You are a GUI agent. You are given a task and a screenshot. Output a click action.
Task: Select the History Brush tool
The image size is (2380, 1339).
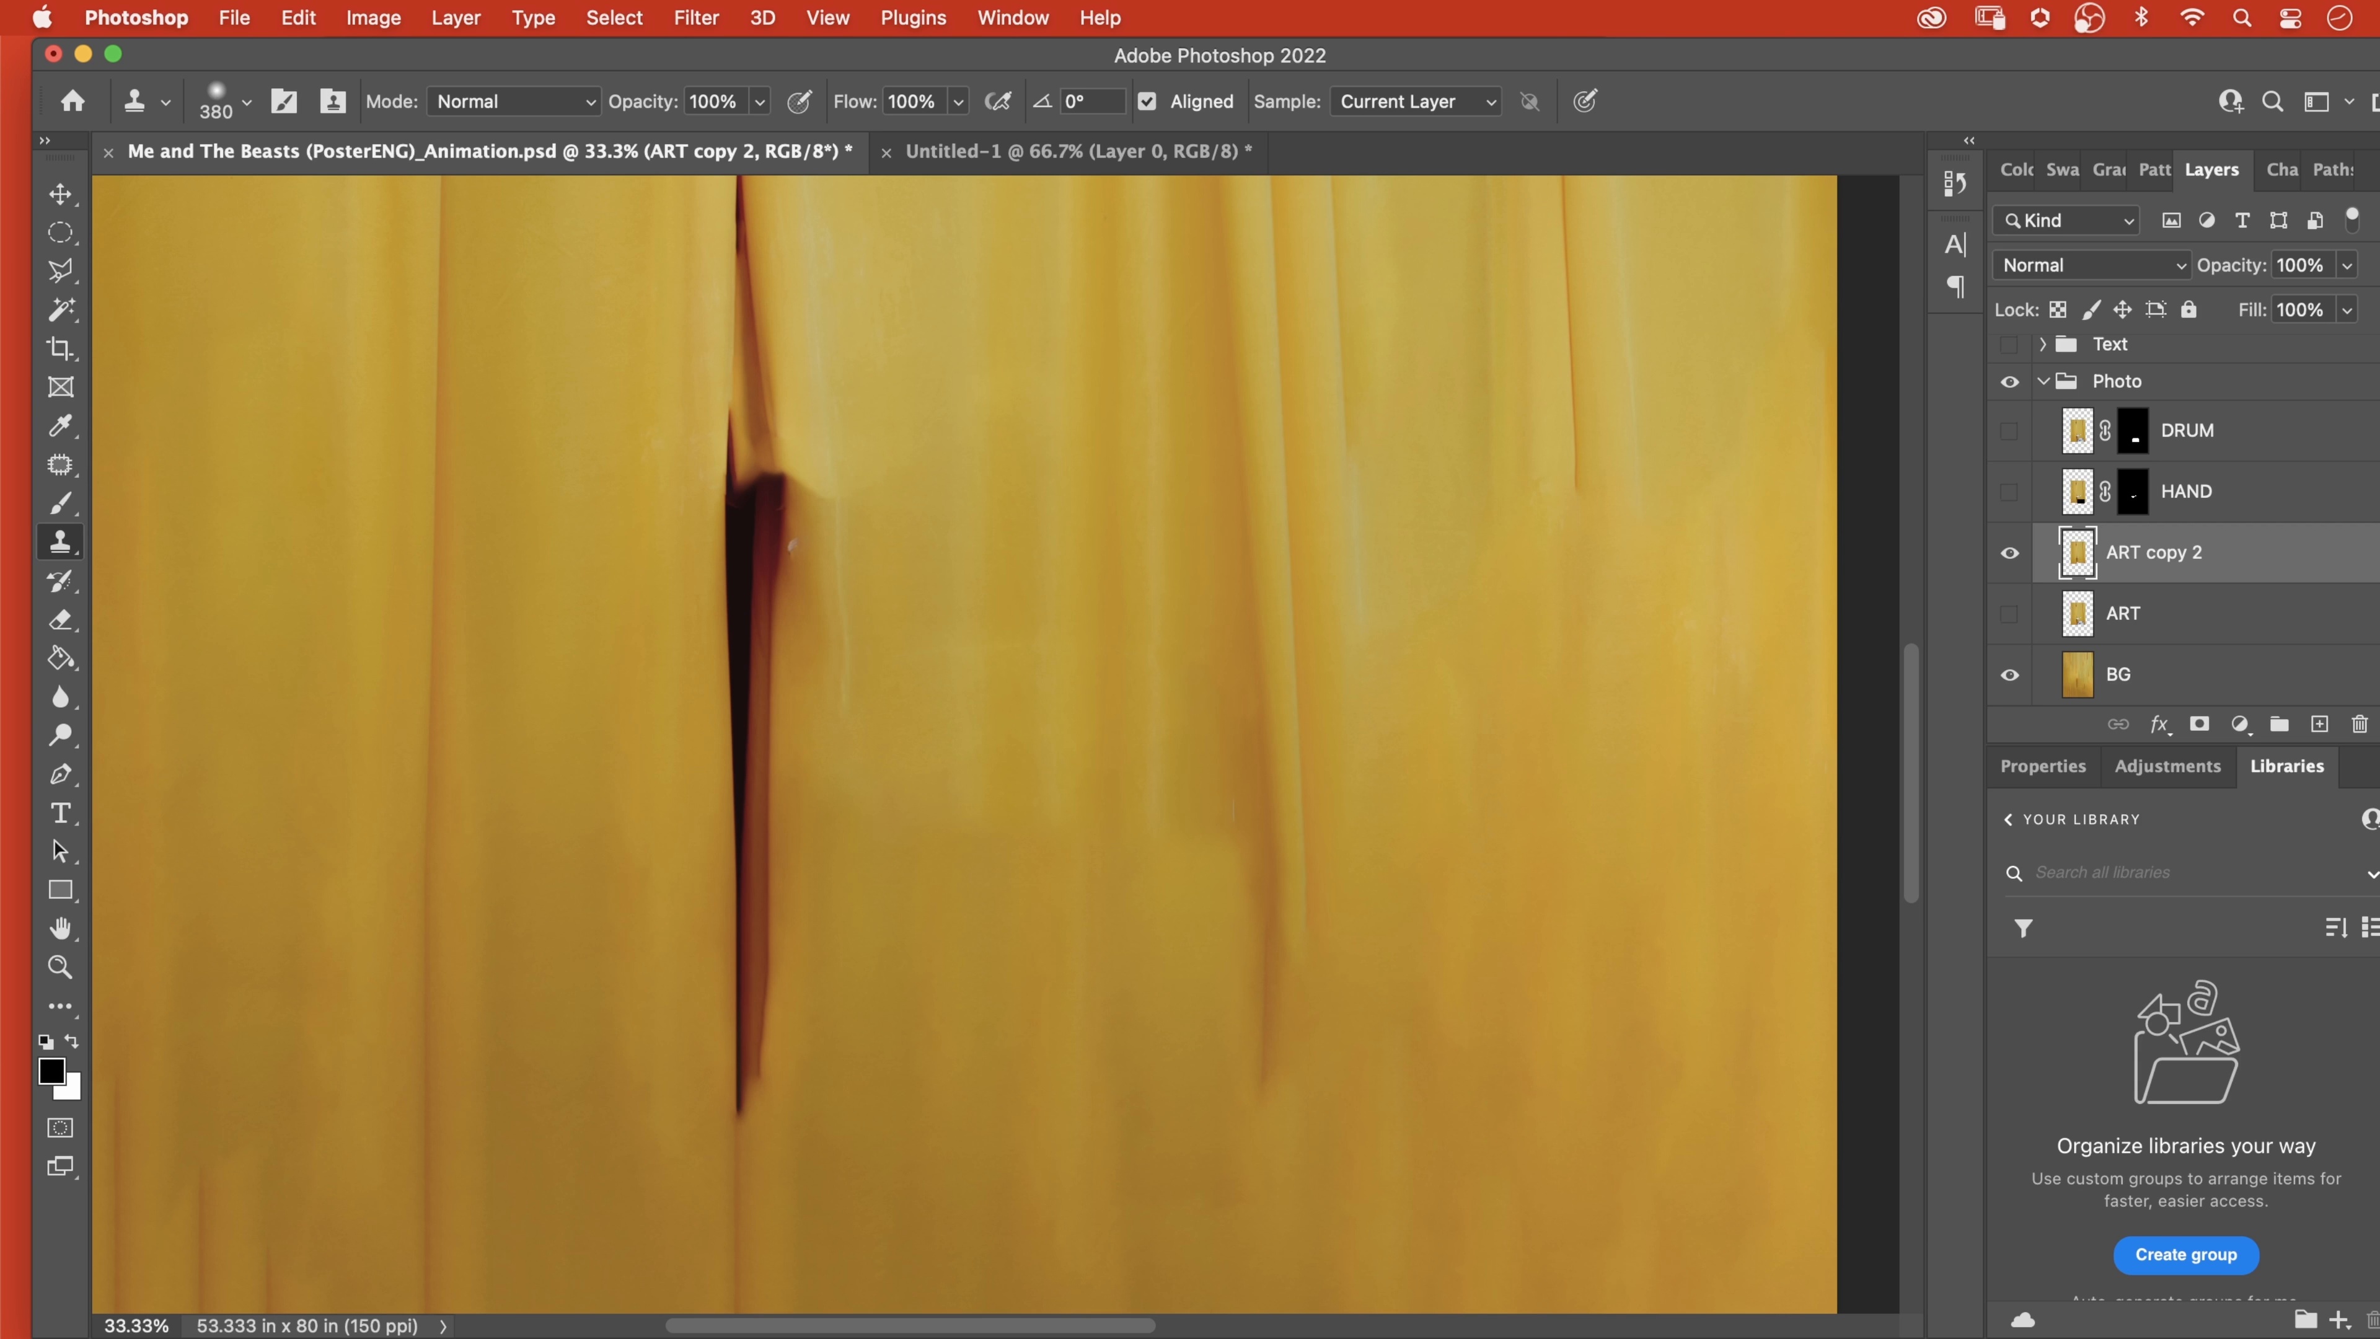60,581
